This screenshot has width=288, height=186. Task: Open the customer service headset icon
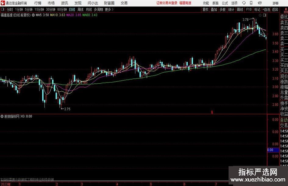pyautogui.click(x=244, y=3)
